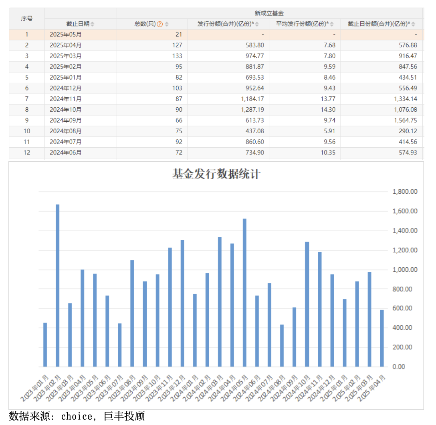The image size is (436, 425).
Task: Select the 2024年09月 date cell
Action: [x=66, y=120]
